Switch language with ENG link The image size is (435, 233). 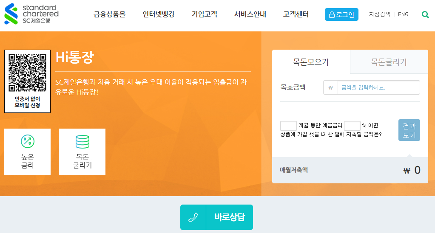pos(403,14)
